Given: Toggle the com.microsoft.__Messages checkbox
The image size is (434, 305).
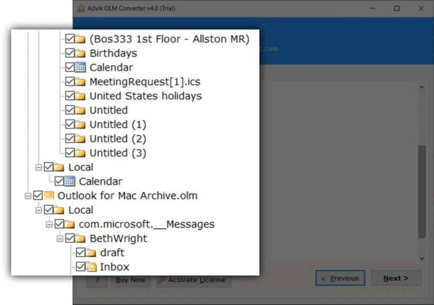Looking at the screenshot, I should pos(59,224).
